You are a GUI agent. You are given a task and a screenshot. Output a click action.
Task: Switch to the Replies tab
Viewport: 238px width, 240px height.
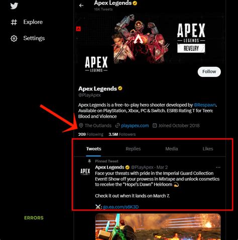click(x=133, y=149)
